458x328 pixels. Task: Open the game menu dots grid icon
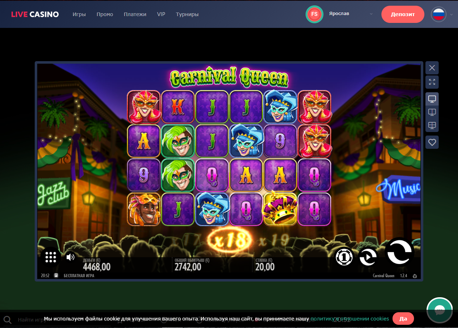coord(51,257)
